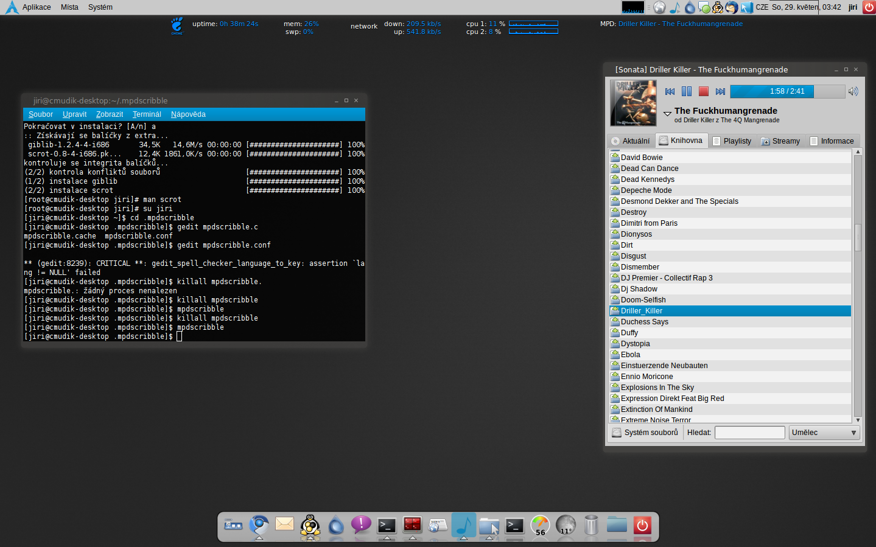Select Dead Kennedys in the library

coord(730,179)
